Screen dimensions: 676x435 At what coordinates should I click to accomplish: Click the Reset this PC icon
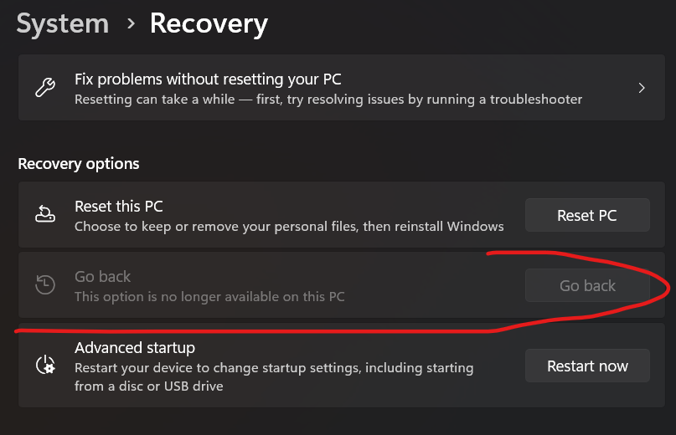[x=45, y=213]
